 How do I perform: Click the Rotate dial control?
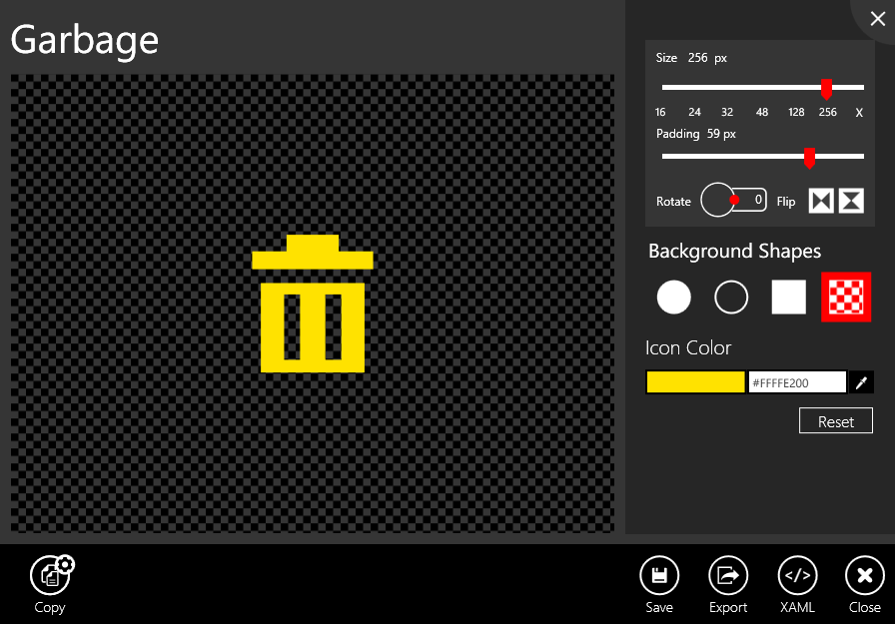pos(718,200)
